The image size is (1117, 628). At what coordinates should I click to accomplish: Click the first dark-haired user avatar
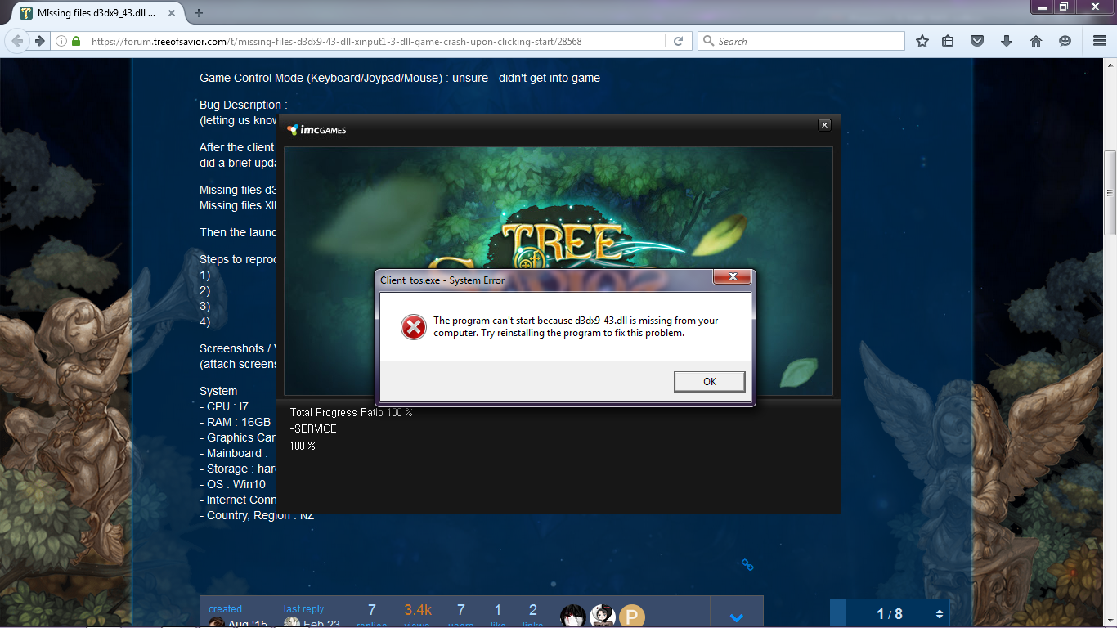572,617
